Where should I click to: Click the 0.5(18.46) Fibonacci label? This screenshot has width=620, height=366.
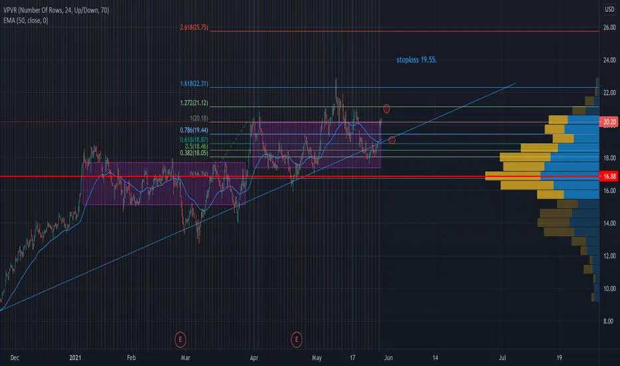(196, 146)
